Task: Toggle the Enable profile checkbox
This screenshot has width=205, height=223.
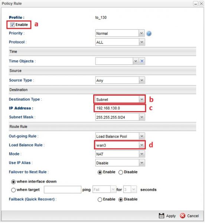Action: [x=12, y=25]
